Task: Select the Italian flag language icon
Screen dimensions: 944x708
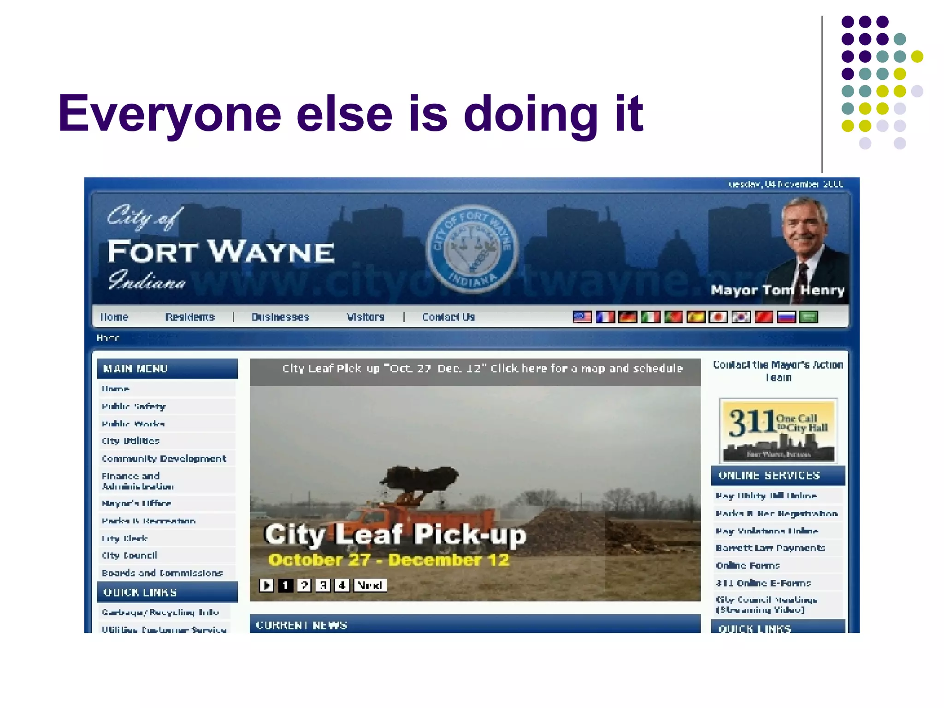Action: 650,317
